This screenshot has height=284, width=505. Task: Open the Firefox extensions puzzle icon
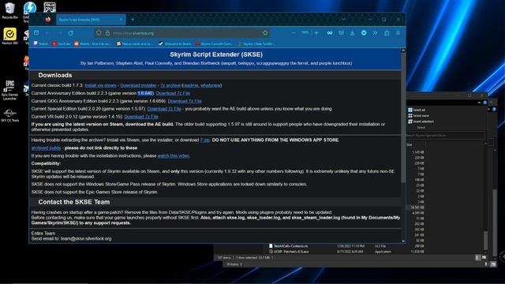[387, 33]
